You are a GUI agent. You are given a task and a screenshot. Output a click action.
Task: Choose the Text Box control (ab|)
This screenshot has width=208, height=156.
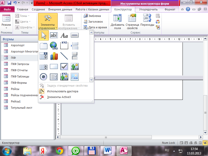pyautogui.click(x=54, y=35)
